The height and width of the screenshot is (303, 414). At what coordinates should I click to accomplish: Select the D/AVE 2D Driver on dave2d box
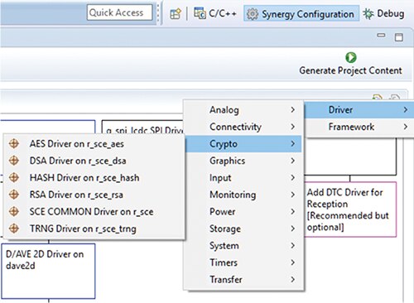click(x=48, y=271)
